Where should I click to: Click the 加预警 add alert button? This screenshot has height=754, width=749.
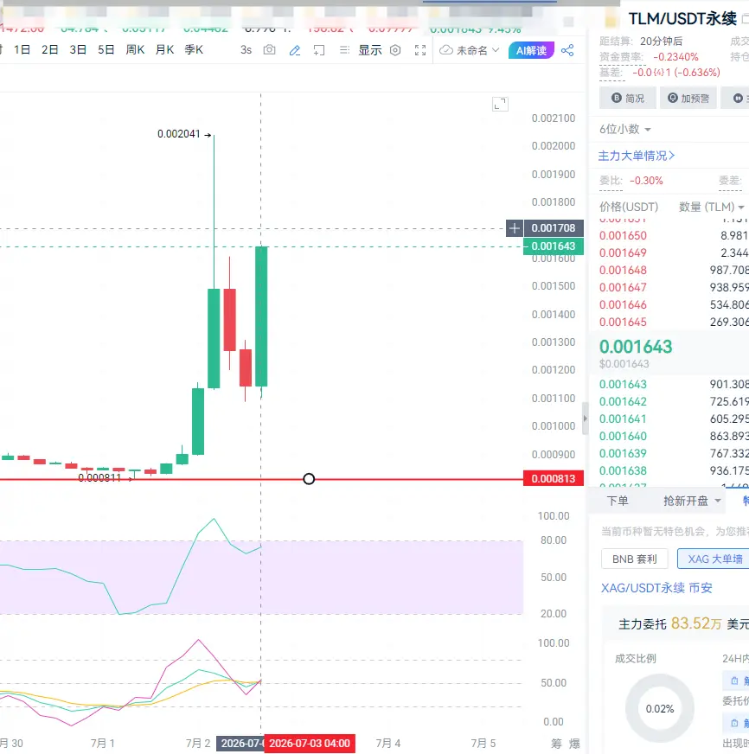(688, 98)
